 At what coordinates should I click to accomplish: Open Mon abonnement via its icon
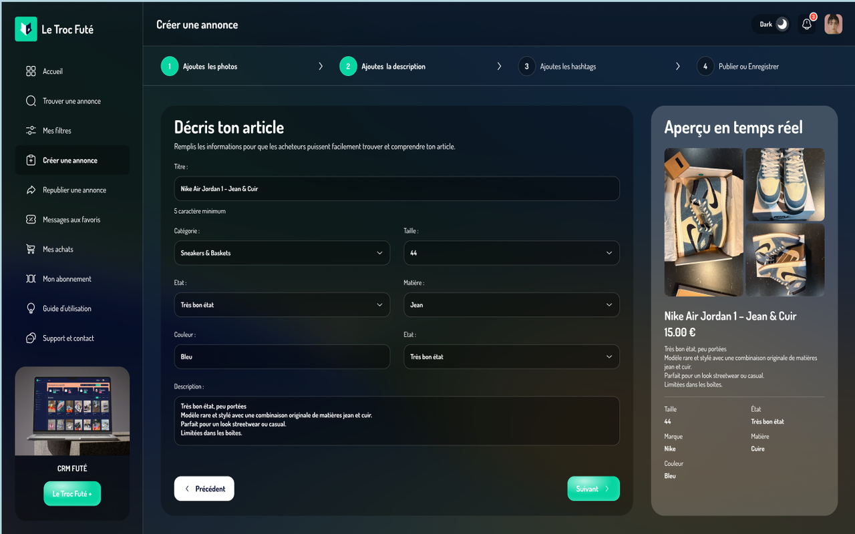coord(31,279)
